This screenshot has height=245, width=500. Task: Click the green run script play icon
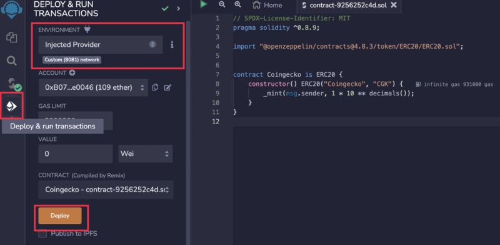click(x=203, y=4)
